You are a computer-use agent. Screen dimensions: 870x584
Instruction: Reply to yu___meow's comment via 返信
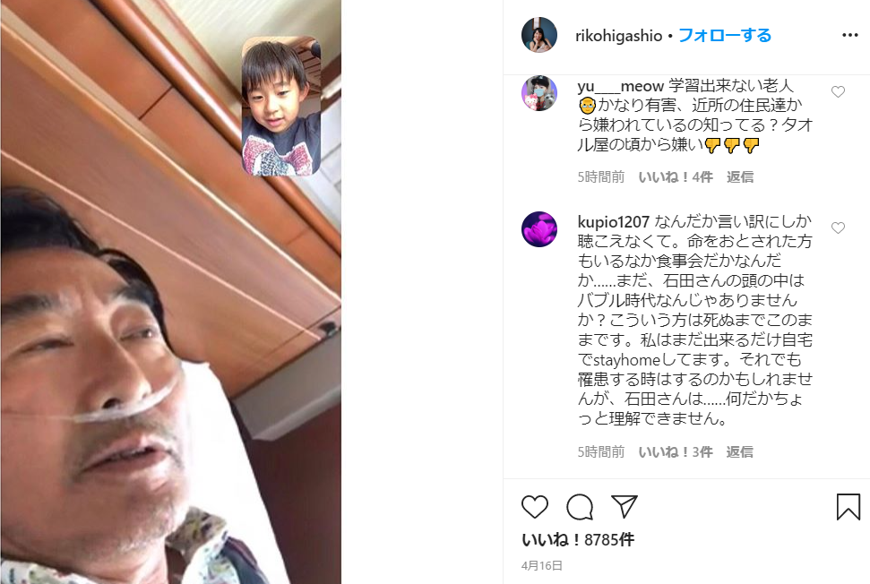coord(739,177)
